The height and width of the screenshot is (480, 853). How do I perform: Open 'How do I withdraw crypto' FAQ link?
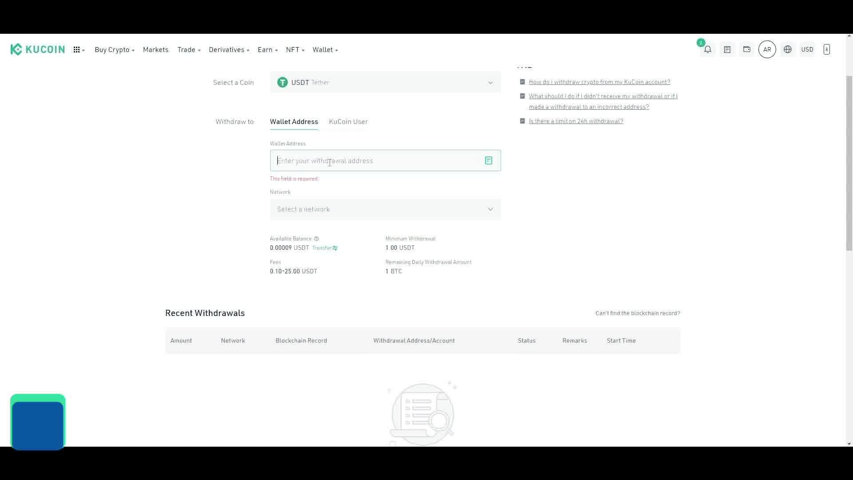tap(599, 82)
